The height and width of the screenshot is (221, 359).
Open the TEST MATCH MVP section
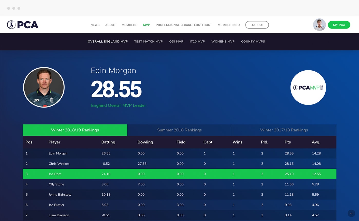pyautogui.click(x=148, y=41)
